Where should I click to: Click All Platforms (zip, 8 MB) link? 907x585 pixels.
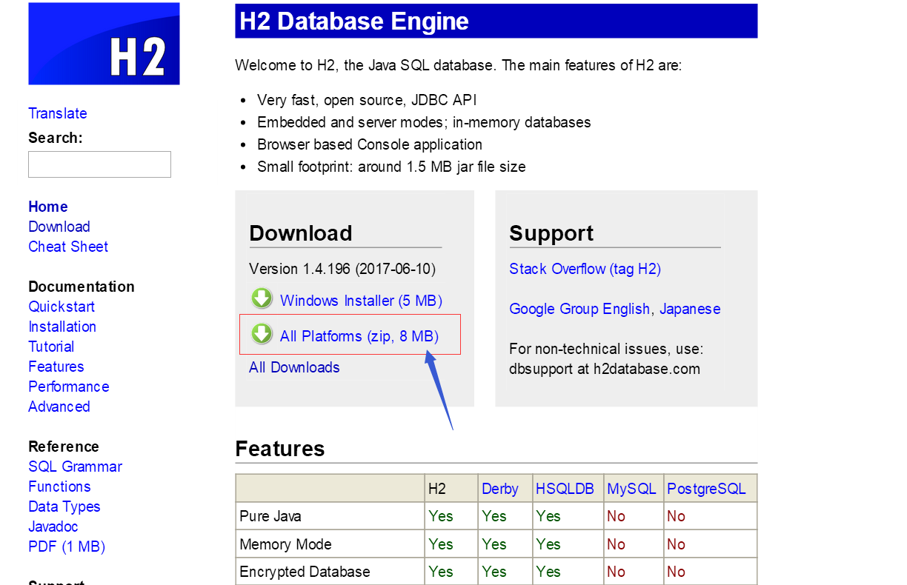coord(359,336)
